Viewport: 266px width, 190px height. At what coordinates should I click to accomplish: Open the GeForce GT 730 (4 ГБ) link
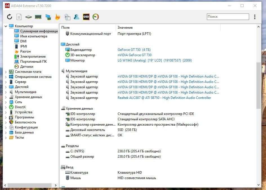point(134,50)
